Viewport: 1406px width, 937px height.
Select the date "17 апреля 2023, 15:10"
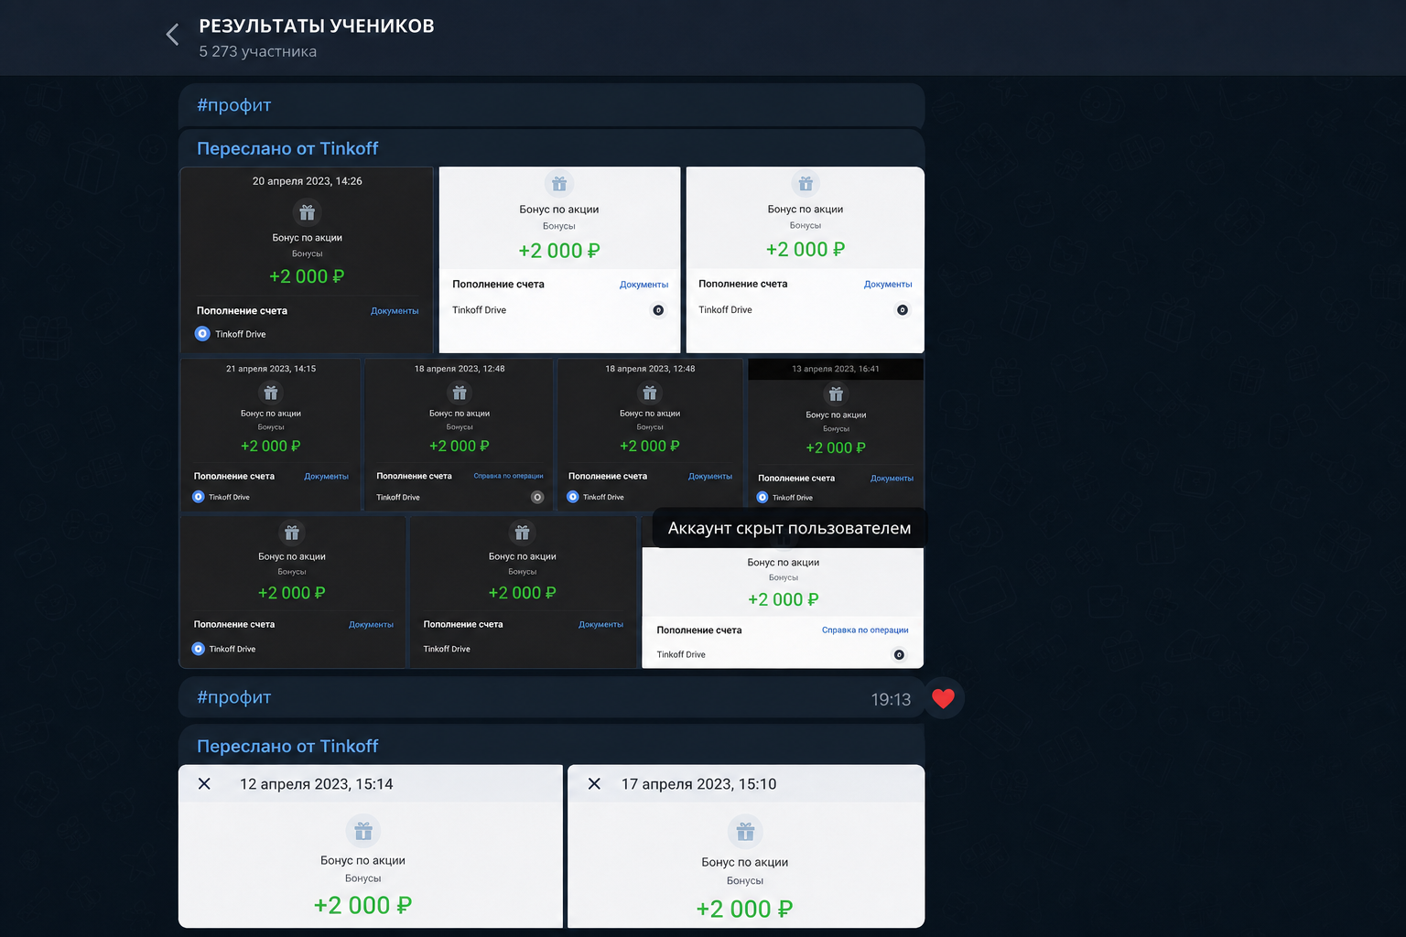point(699,784)
